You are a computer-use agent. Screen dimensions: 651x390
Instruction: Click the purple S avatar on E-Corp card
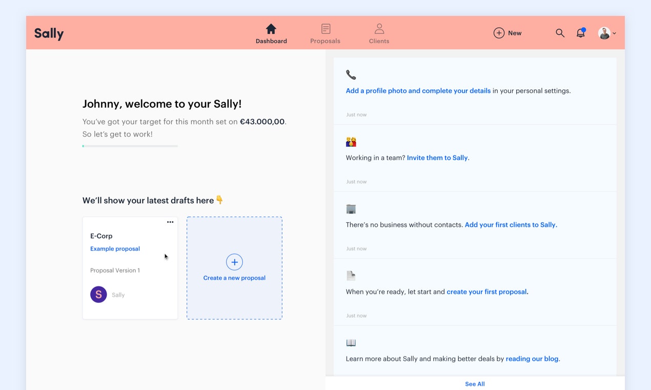tap(98, 295)
